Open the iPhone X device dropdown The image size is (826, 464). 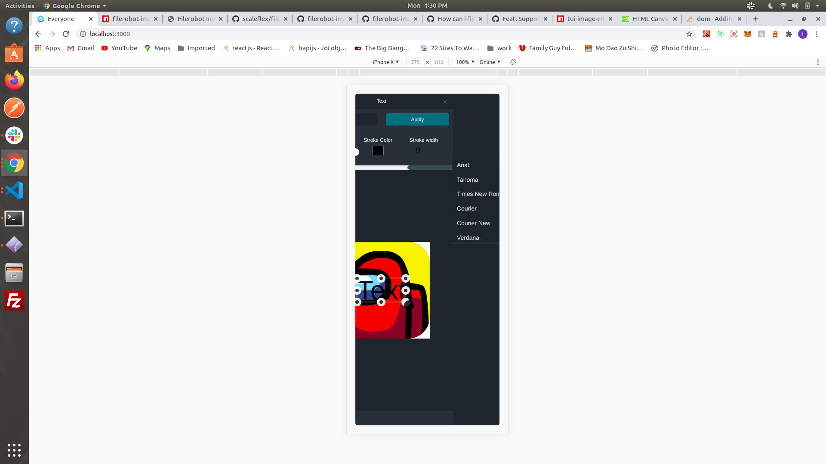385,62
